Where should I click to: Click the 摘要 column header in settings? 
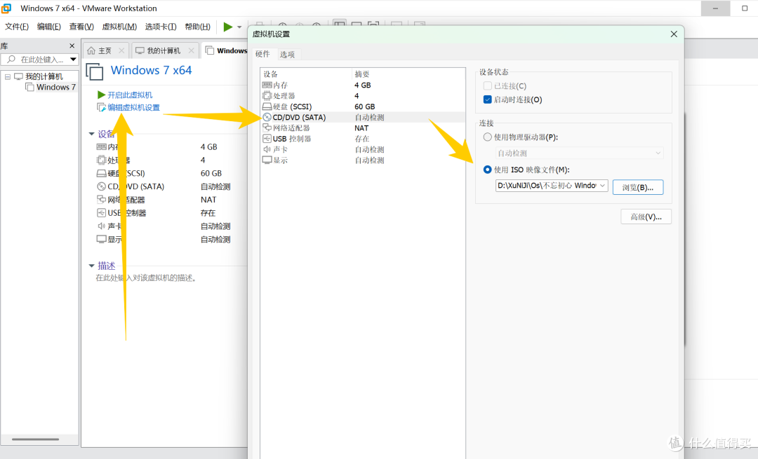point(362,74)
